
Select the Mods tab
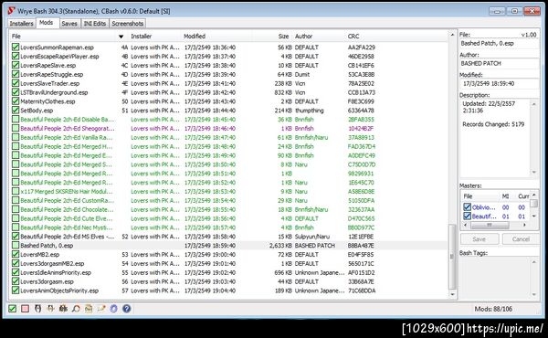pyautogui.click(x=47, y=23)
